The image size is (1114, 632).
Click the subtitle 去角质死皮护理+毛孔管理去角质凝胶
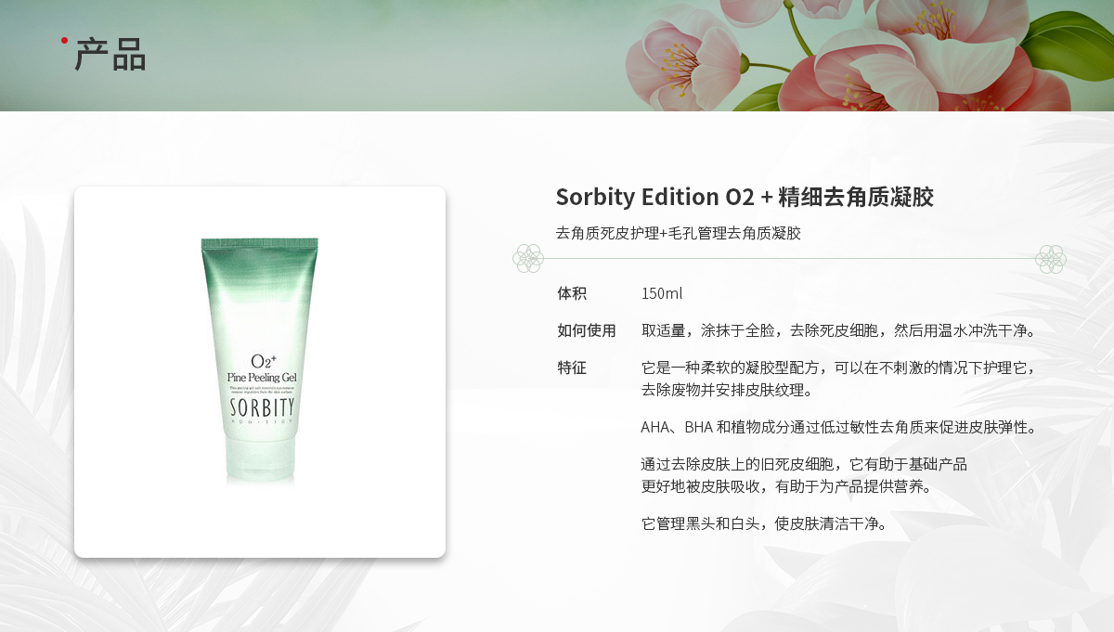click(678, 233)
